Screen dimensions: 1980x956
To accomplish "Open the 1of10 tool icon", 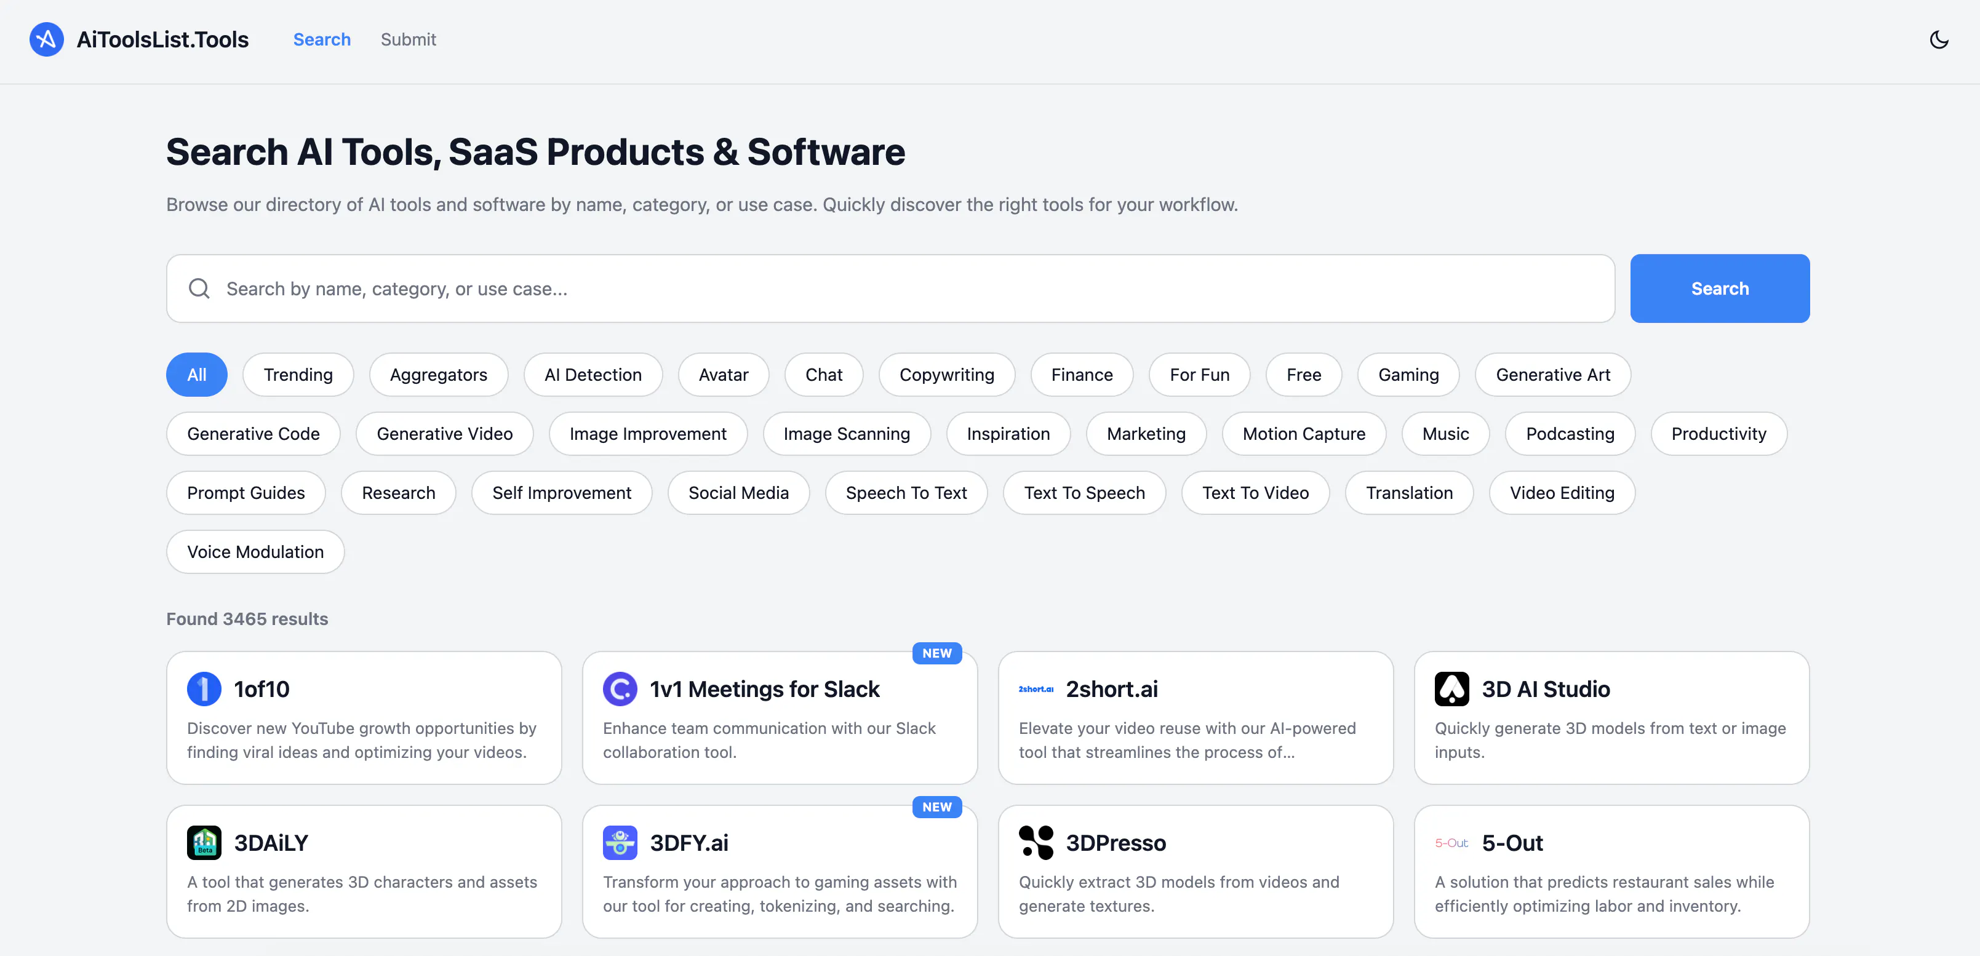I will point(204,688).
